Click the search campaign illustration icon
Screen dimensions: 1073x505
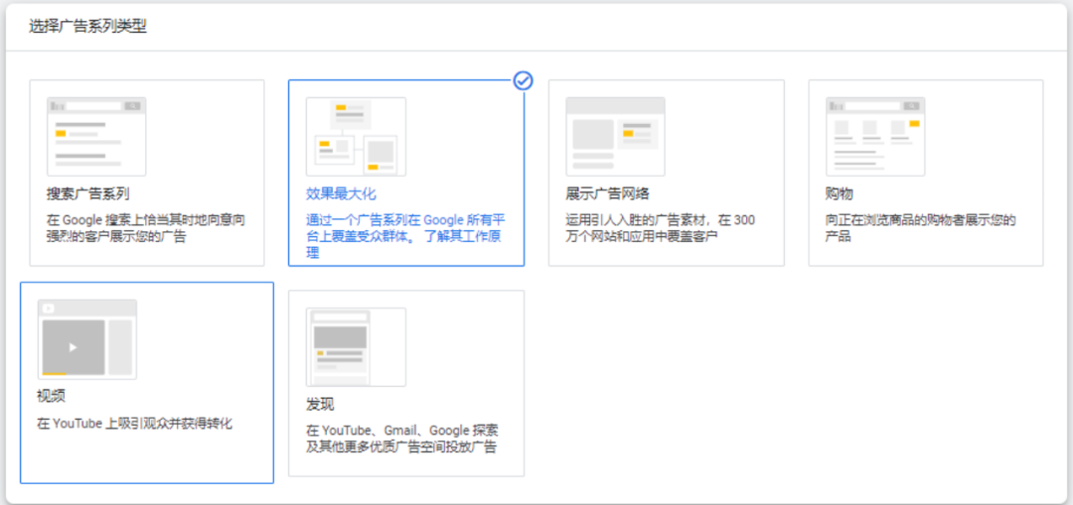(x=96, y=137)
